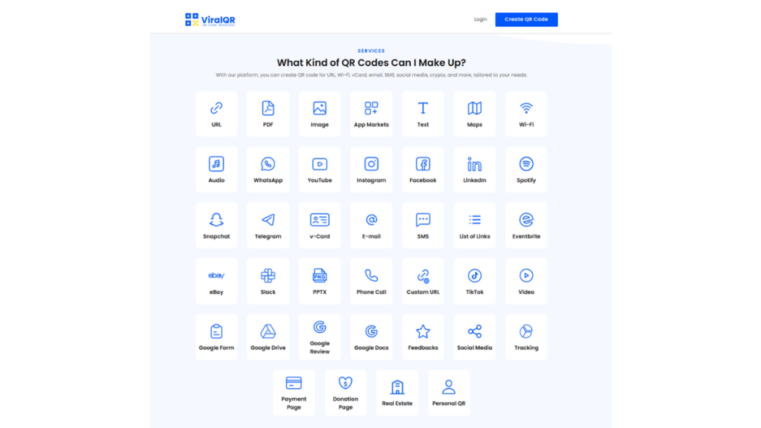Select the Maps QR code type
The height and width of the screenshot is (428, 761).
click(475, 114)
